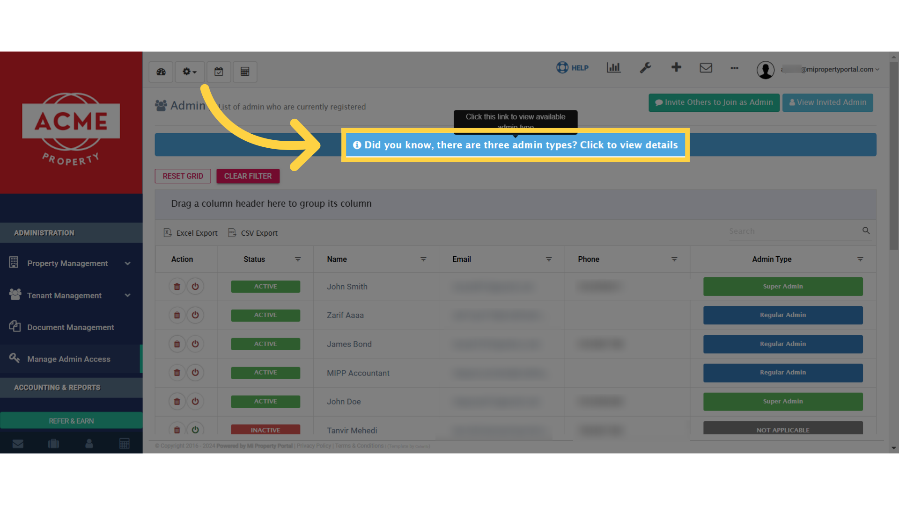Open the Phone column filter
Screen dimensions: 899x505
pyautogui.click(x=674, y=259)
